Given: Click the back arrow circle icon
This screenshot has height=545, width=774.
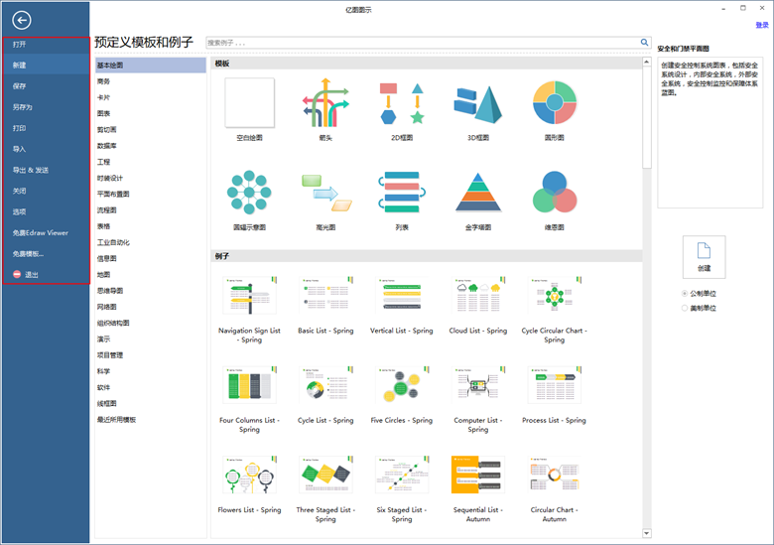Looking at the screenshot, I should coord(22,20).
